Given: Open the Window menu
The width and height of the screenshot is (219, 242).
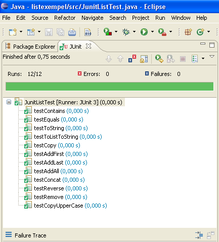Looking at the screenshot, I should point(181,18).
